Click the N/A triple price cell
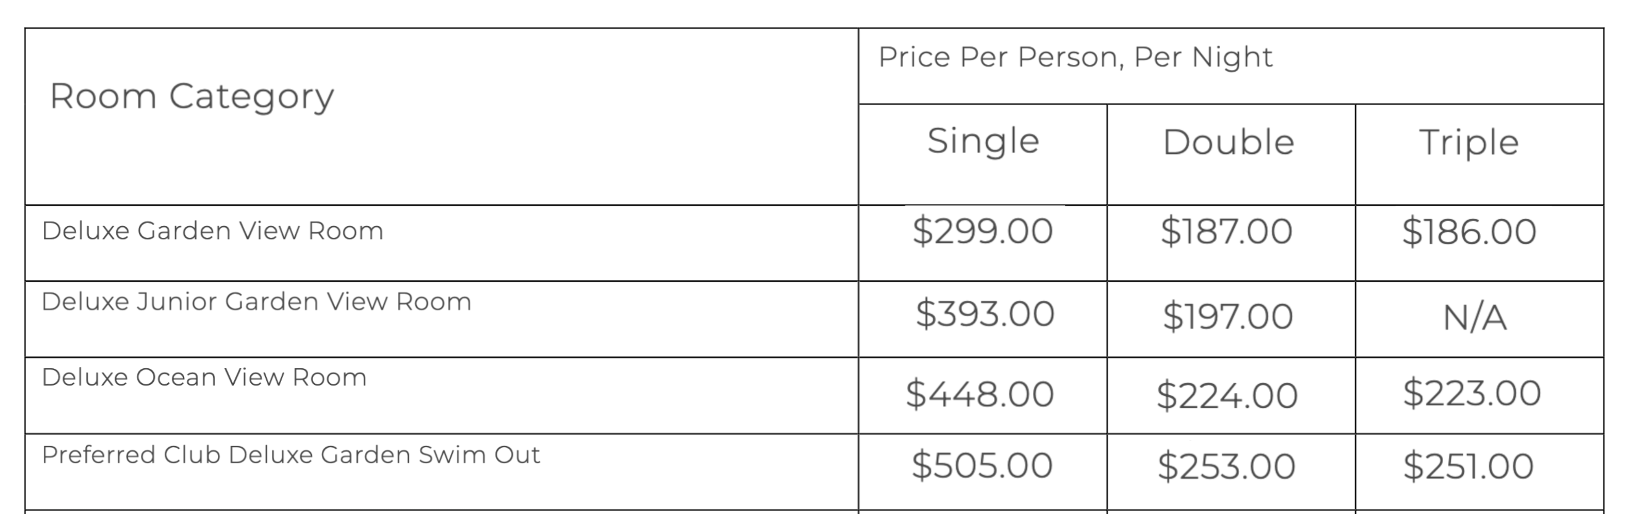Image resolution: width=1632 pixels, height=514 pixels. click(1479, 319)
